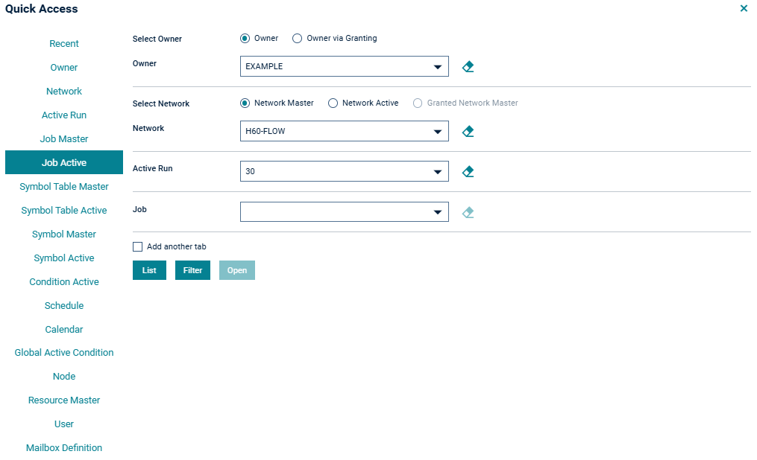Go to Recent in sidebar
Screen dimensions: 757x460
click(x=63, y=44)
